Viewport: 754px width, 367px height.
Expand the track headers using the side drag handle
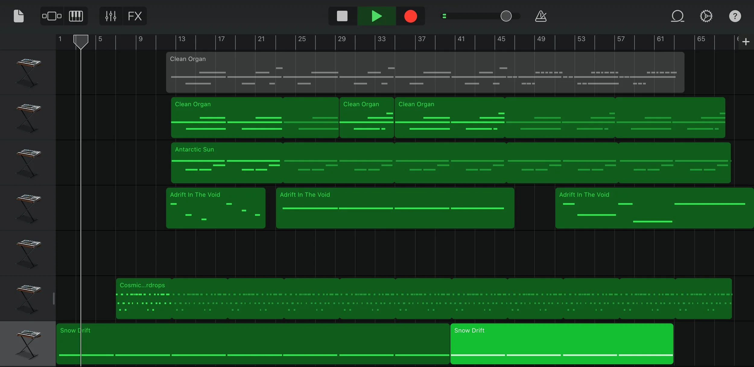coord(54,299)
